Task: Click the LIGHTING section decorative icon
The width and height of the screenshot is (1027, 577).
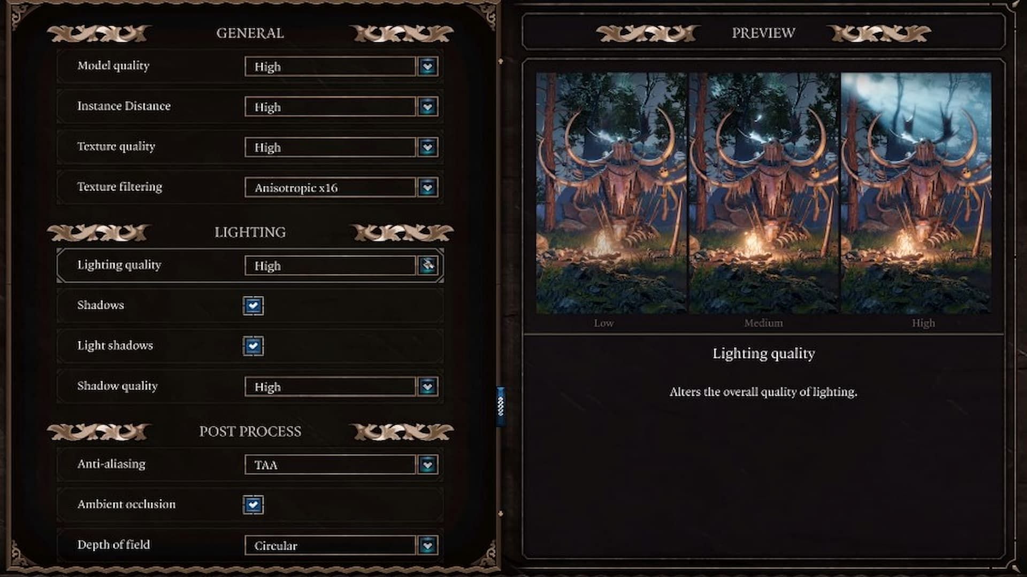Action: coord(99,232)
